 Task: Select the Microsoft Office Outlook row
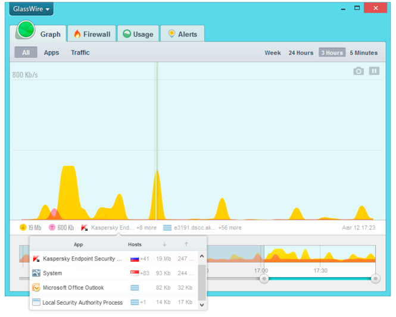coord(114,288)
